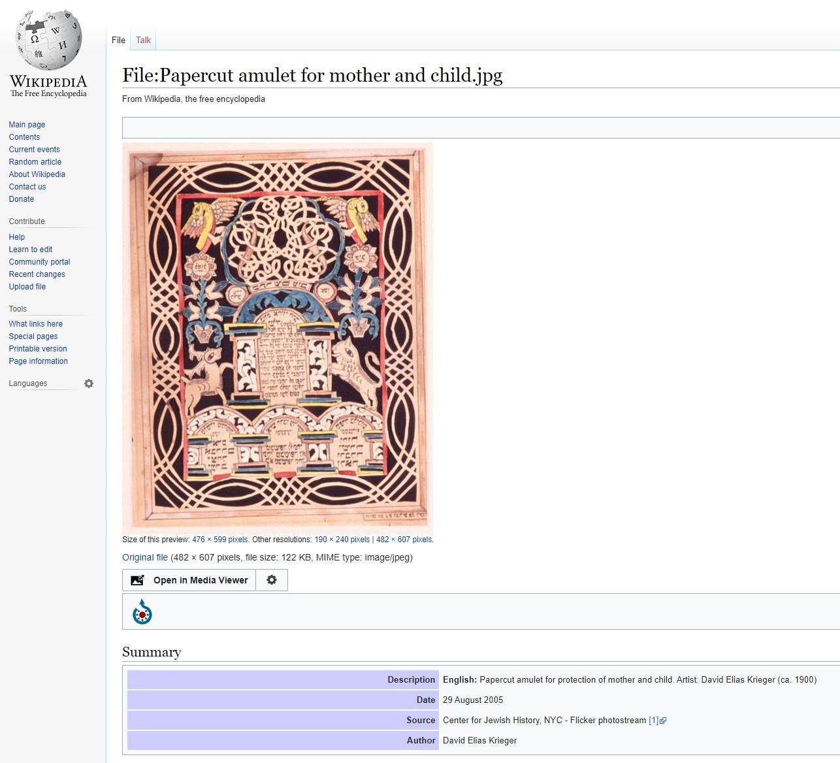Image resolution: width=840 pixels, height=763 pixels.
Task: Click Contact us link
Action: [x=27, y=187]
